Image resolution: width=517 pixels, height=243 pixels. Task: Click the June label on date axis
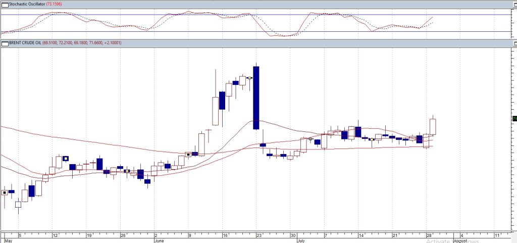tap(160, 241)
